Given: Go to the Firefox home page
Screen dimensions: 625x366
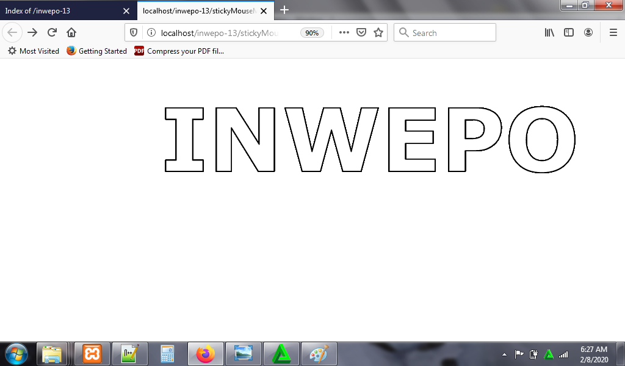Looking at the screenshot, I should pos(71,33).
